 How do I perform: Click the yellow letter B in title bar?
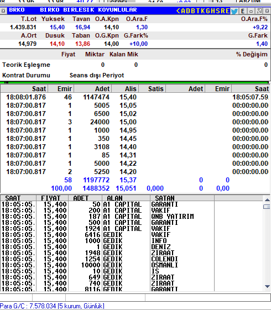click(x=193, y=10)
